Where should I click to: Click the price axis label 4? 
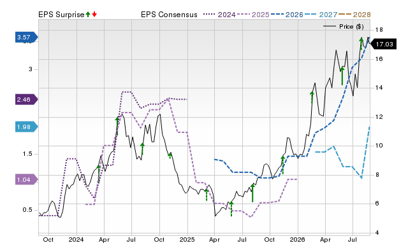[377, 233]
